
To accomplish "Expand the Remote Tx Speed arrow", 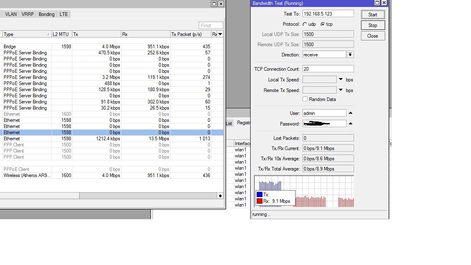I will point(341,90).
